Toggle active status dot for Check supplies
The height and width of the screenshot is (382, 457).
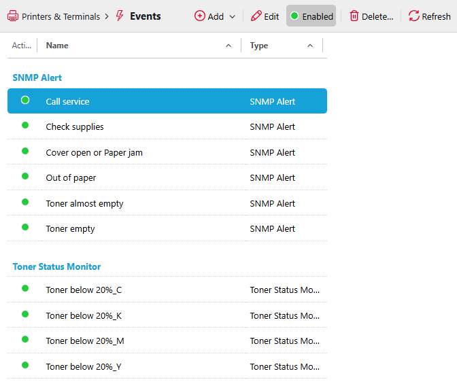coord(25,125)
